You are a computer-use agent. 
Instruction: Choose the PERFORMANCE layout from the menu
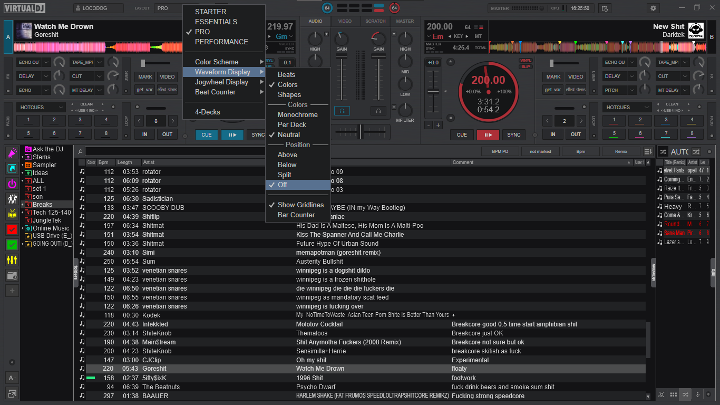click(x=221, y=42)
